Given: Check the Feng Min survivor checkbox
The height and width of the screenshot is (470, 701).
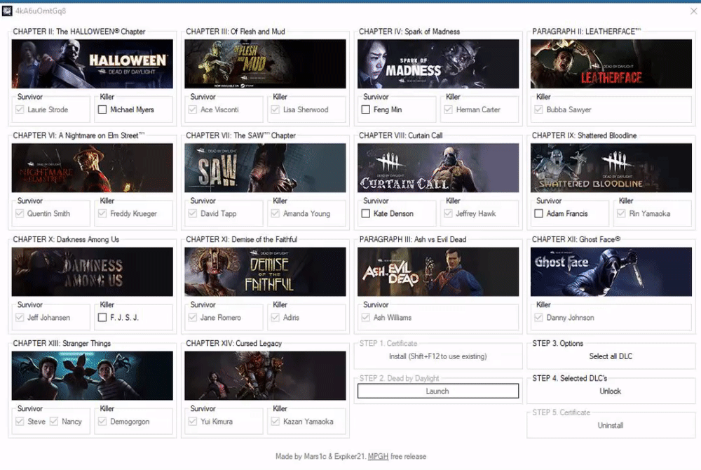Looking at the screenshot, I should 366,109.
